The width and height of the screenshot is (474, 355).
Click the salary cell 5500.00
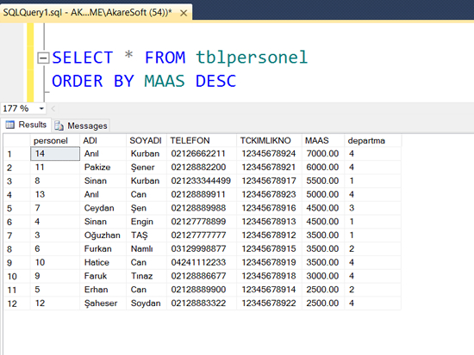click(x=323, y=181)
